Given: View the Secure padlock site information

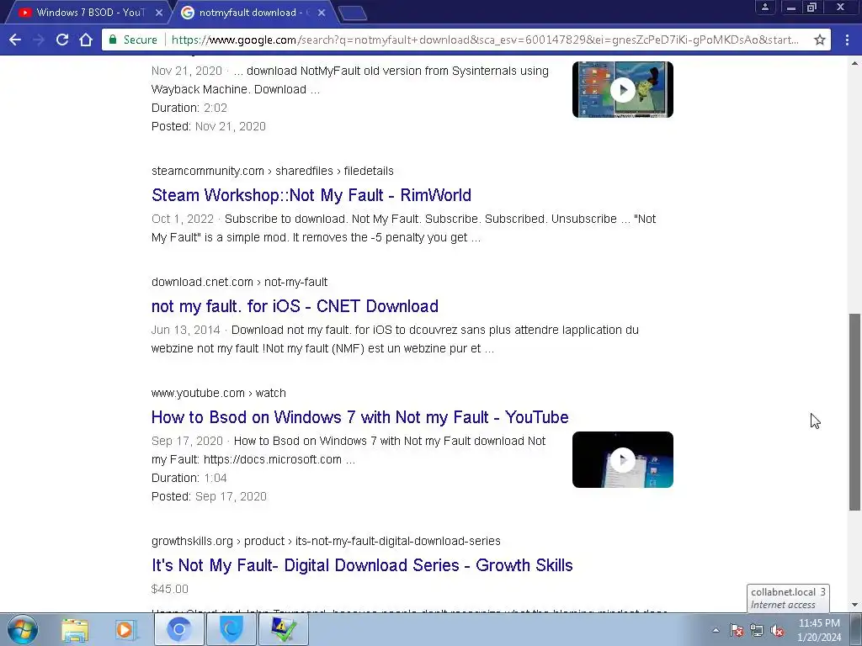Looking at the screenshot, I should [133, 40].
